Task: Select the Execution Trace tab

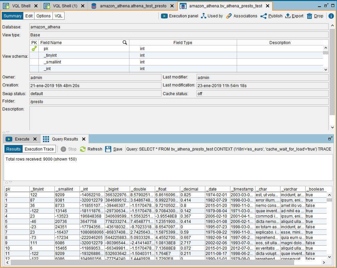Action: [x=39, y=149]
